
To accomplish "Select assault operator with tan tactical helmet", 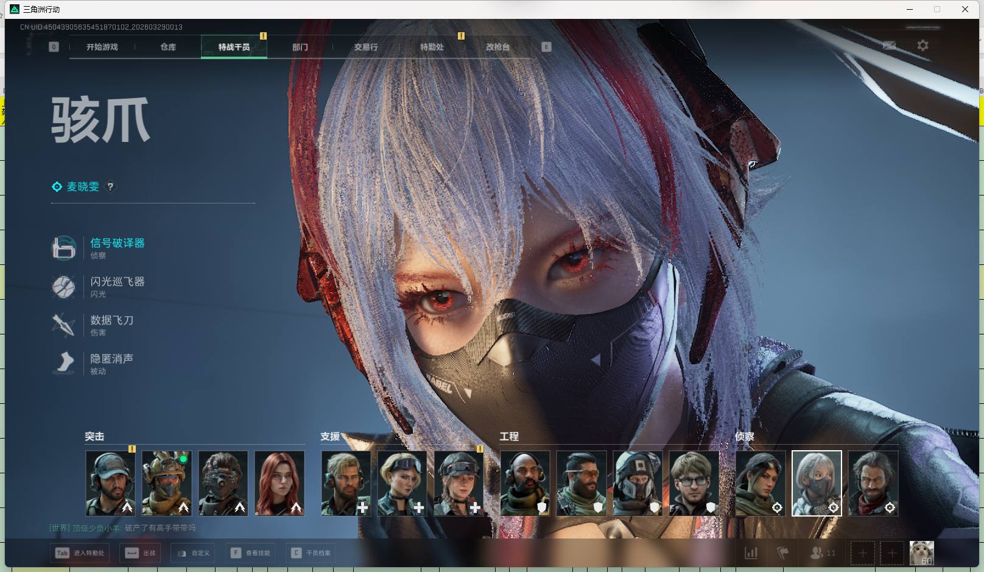I will [x=167, y=483].
